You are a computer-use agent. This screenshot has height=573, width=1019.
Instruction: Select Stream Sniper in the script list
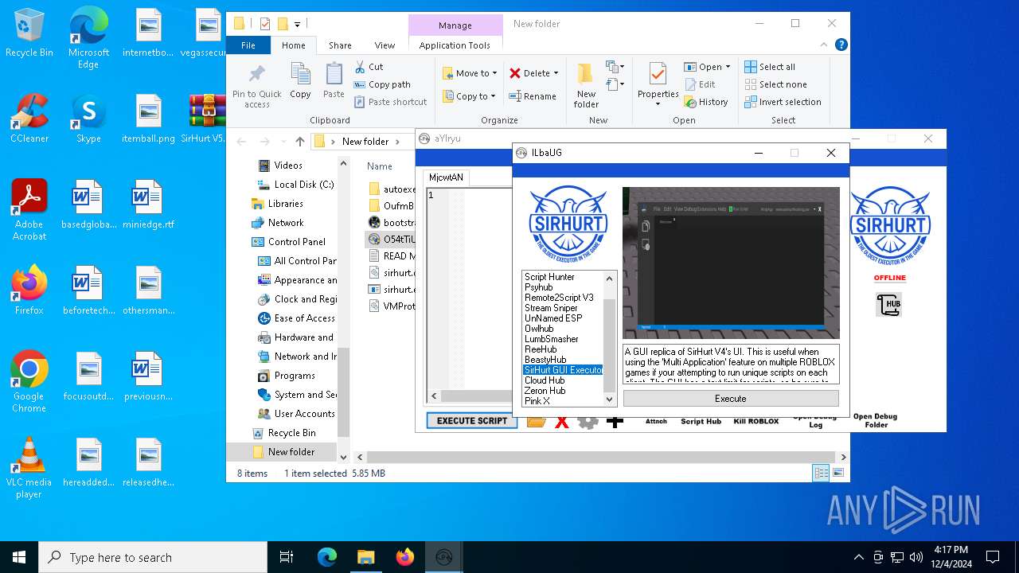point(551,308)
